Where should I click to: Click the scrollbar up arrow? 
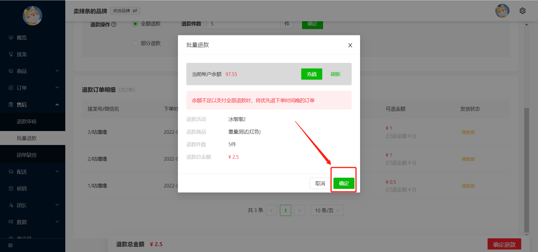pyautogui.click(x=527, y=25)
